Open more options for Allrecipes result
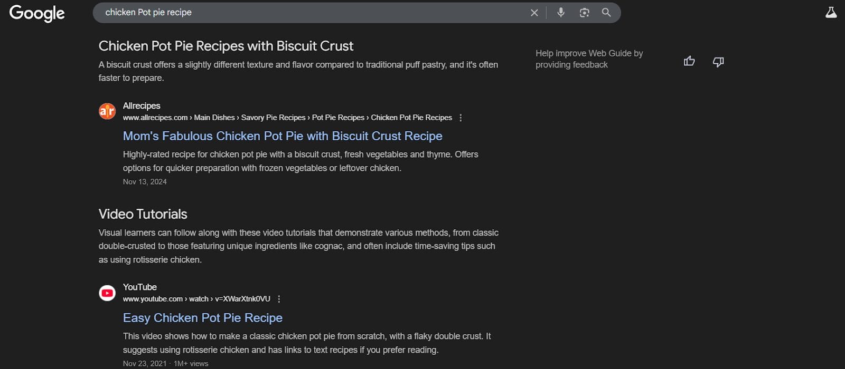The image size is (845, 369). 461,118
